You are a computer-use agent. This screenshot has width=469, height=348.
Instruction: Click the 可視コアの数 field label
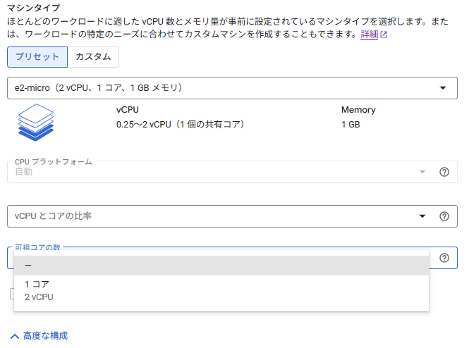(43, 248)
